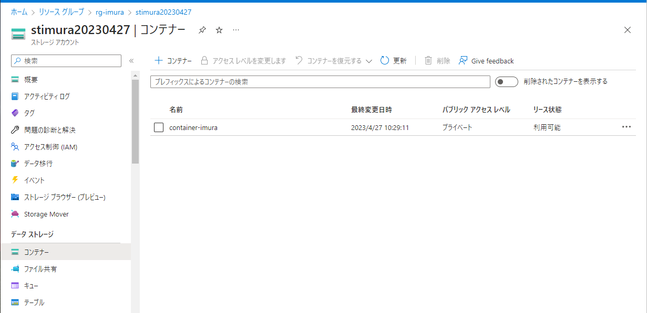Add storage account to favorites star
Image resolution: width=647 pixels, height=313 pixels.
point(219,30)
